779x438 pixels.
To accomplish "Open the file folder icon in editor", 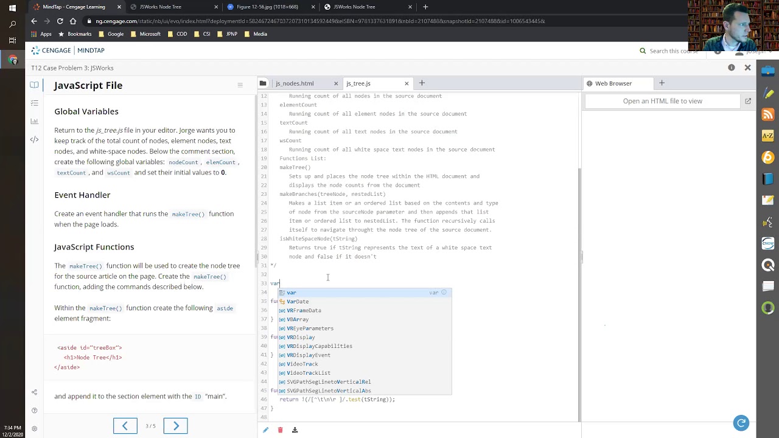I will 263,83.
